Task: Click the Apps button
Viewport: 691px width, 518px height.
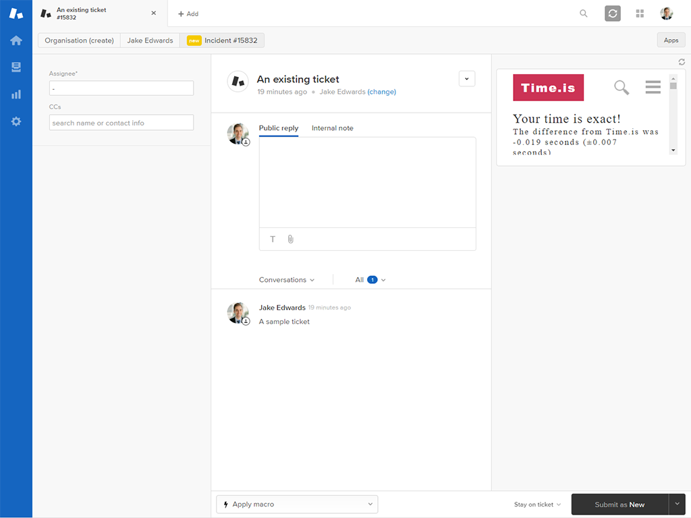Action: click(x=671, y=40)
